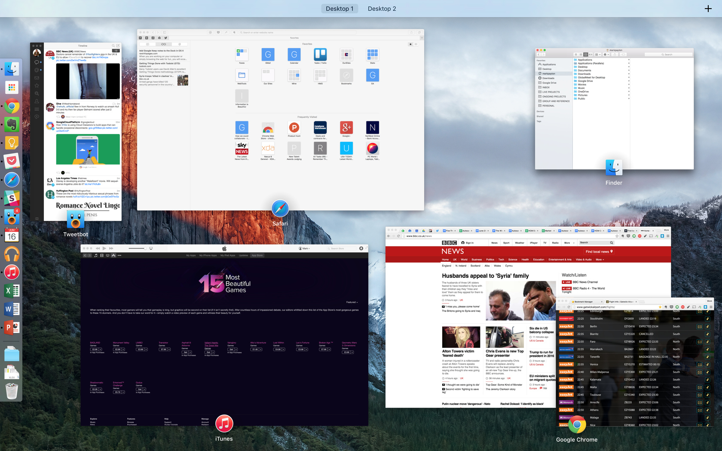Click iTunes downloads icon
This screenshot has height=451, width=722.
coord(361,248)
